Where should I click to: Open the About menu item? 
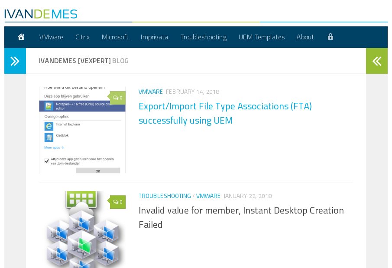tap(305, 37)
